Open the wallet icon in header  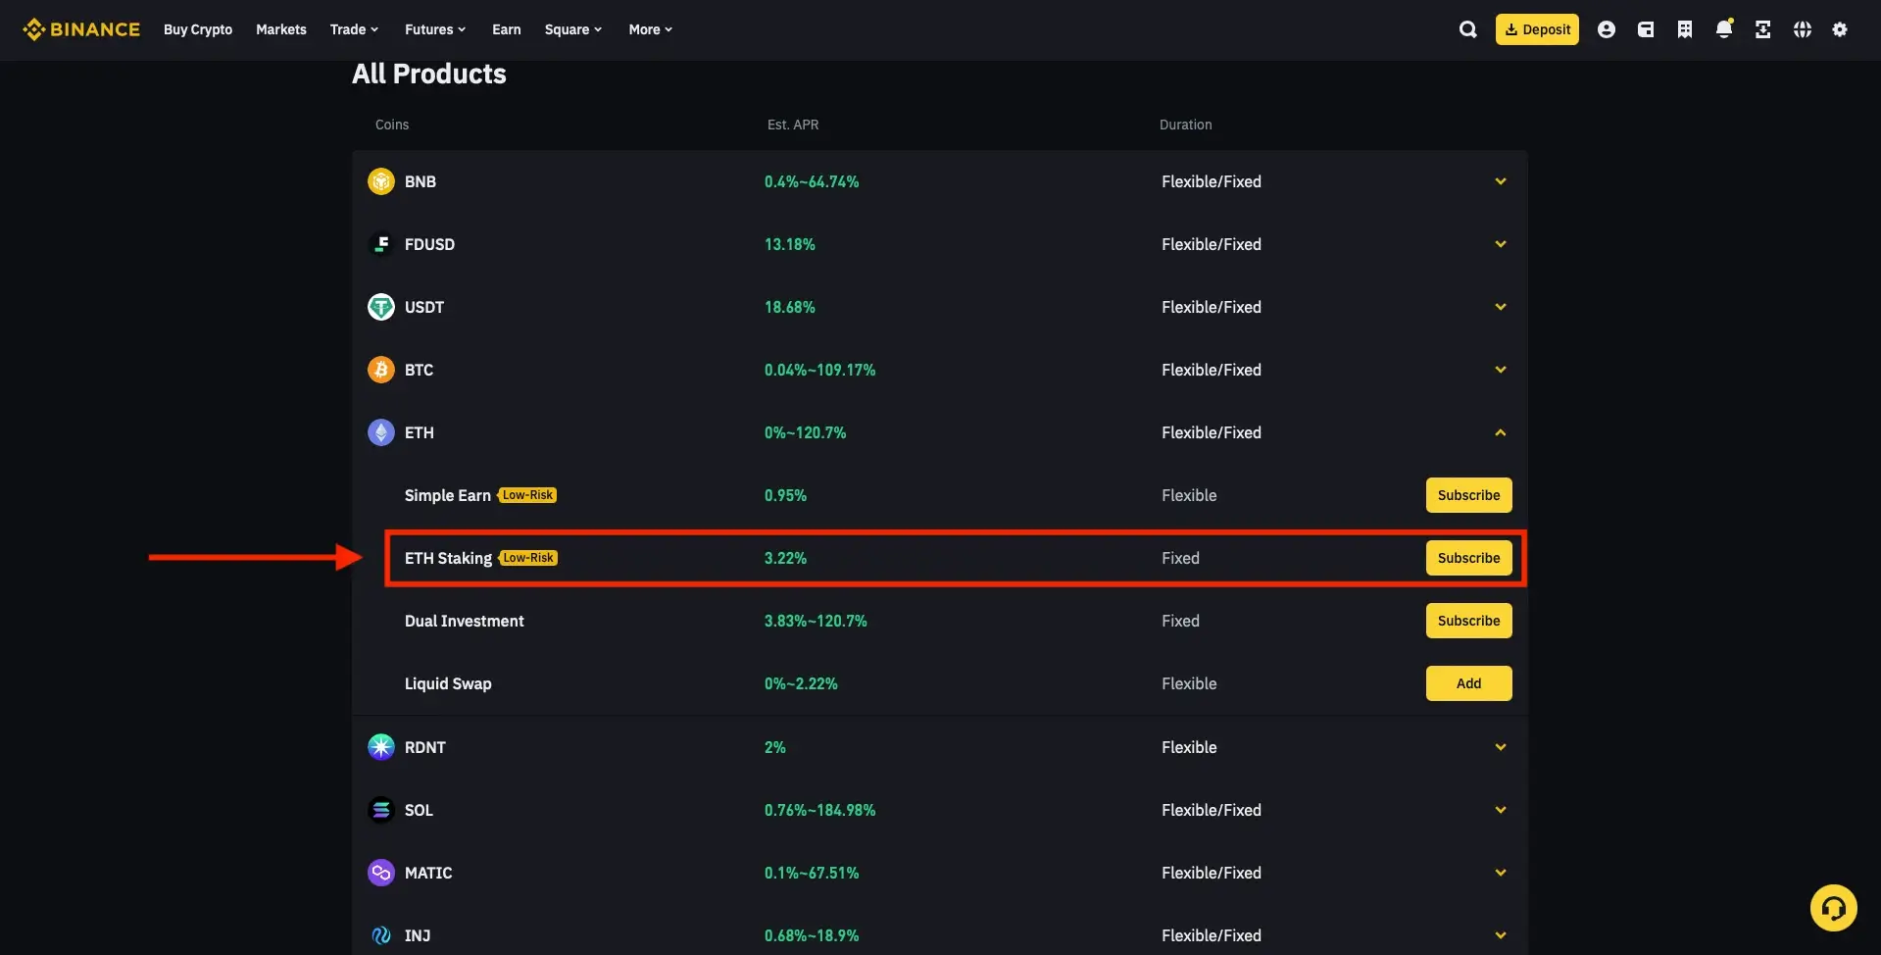(x=1646, y=29)
